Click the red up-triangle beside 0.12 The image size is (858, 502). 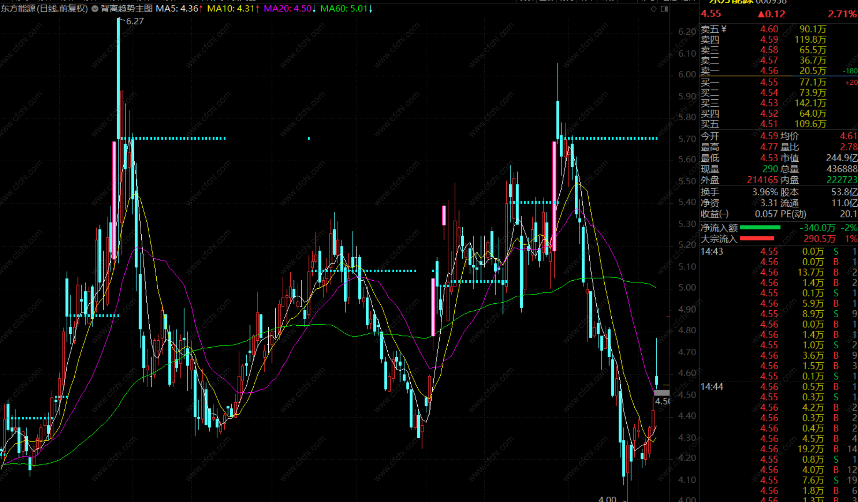click(x=761, y=14)
